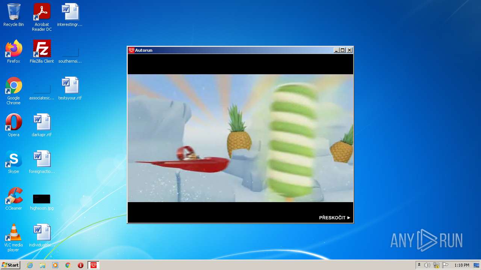This screenshot has height=270, width=481.
Task: Select the testsyour.rtf document
Action: 70,88
